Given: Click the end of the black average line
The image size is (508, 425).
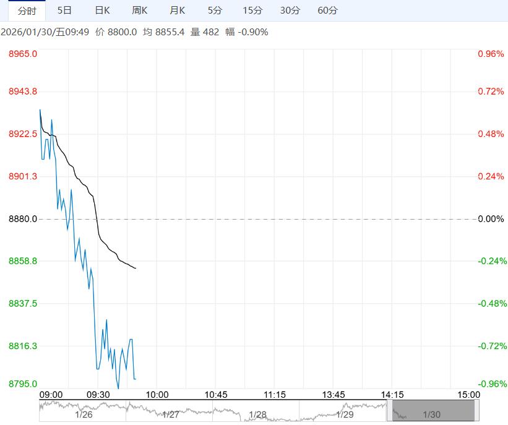Looking at the screenshot, I should 136,268.
